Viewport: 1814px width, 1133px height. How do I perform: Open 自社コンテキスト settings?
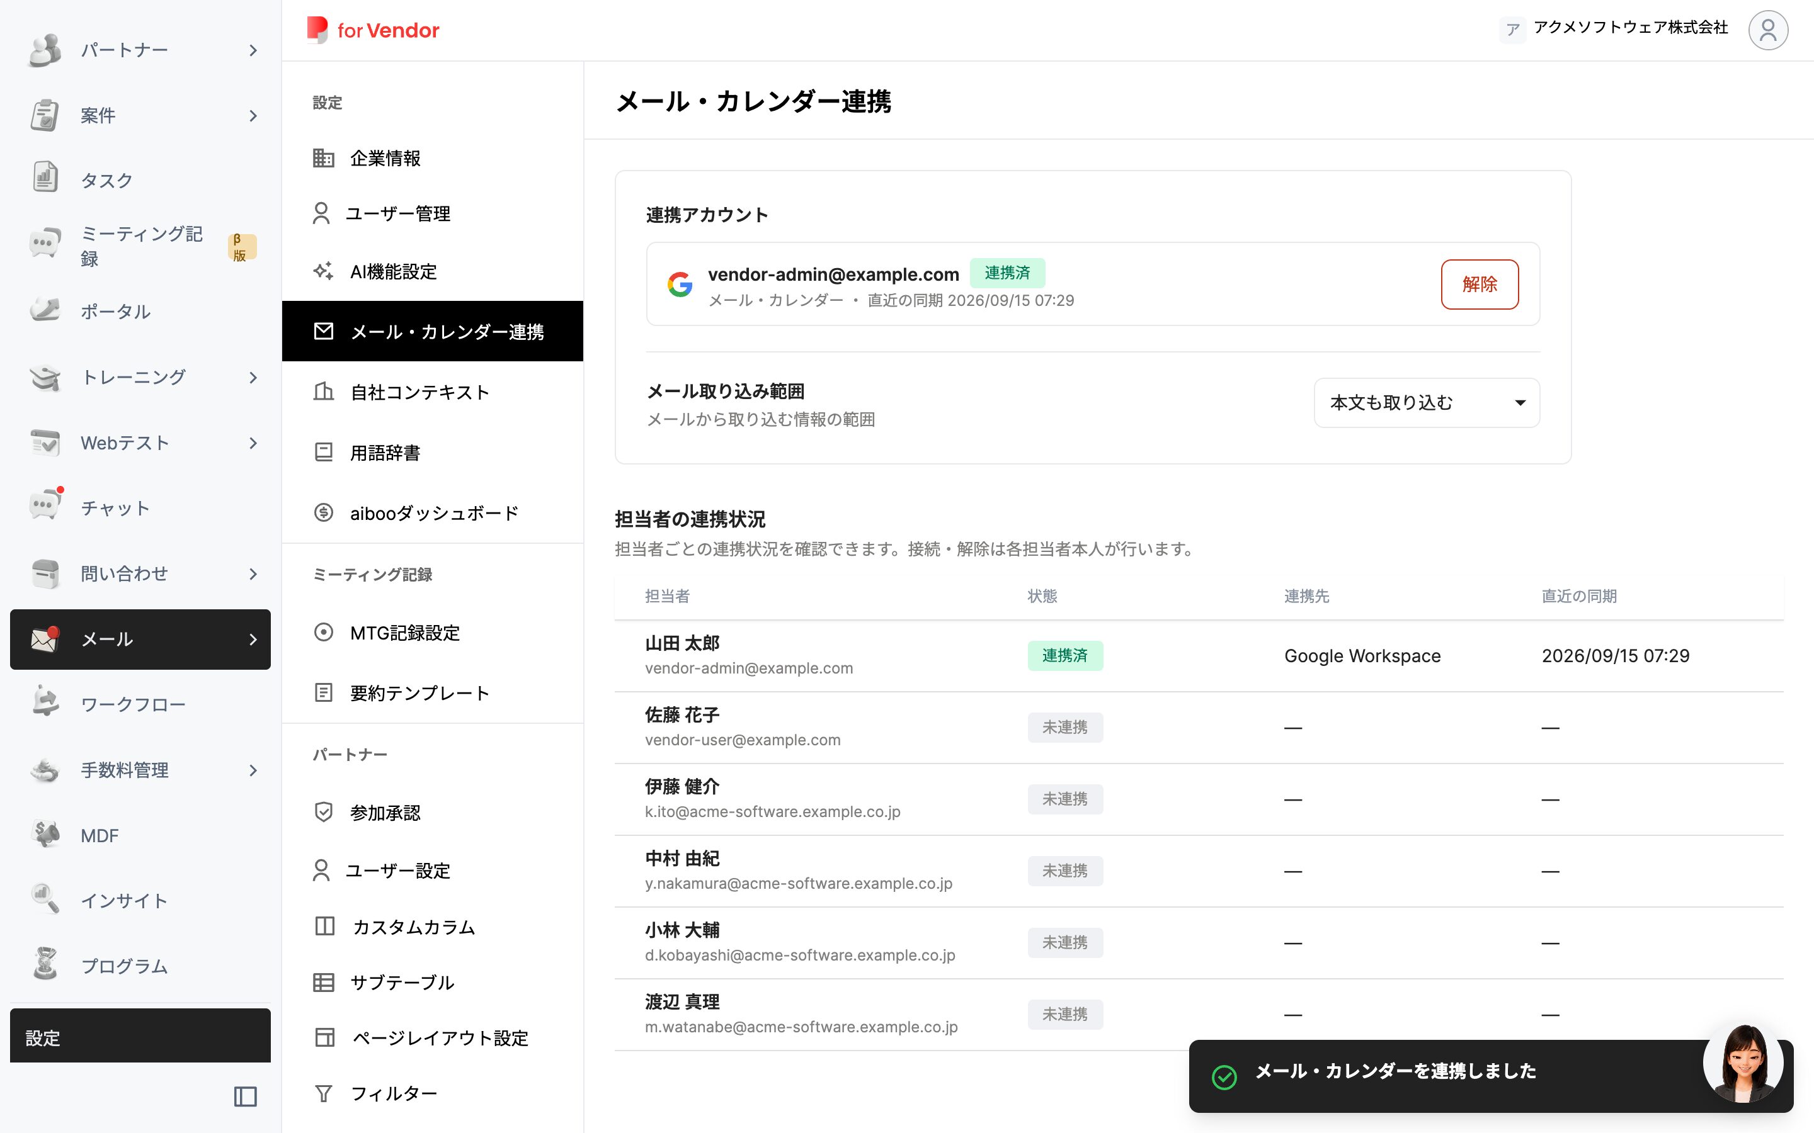click(433, 392)
